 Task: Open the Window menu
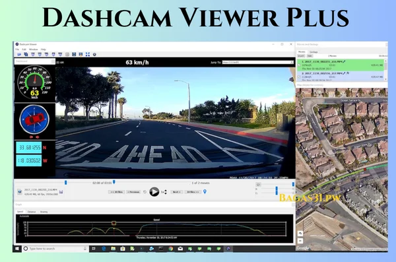[34, 49]
